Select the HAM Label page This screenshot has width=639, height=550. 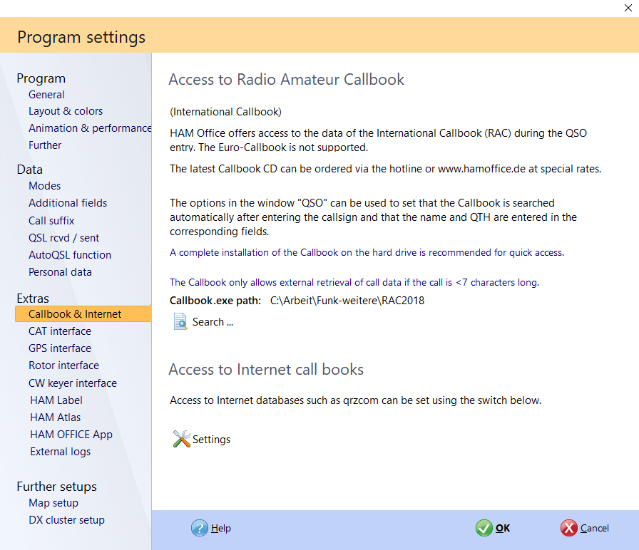[x=56, y=400]
